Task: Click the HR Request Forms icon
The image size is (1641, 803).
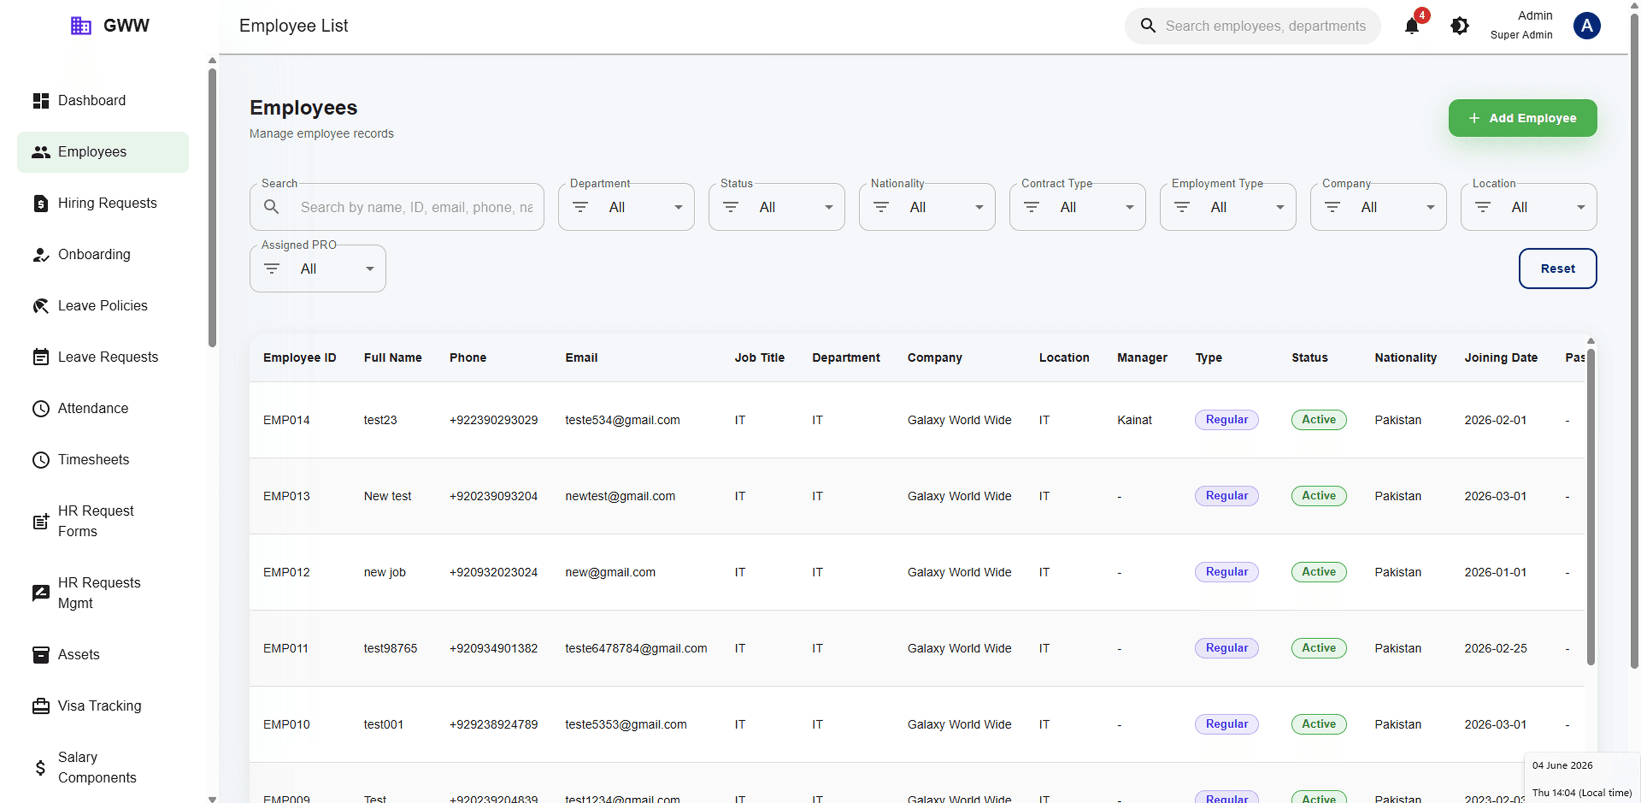Action: pos(41,521)
